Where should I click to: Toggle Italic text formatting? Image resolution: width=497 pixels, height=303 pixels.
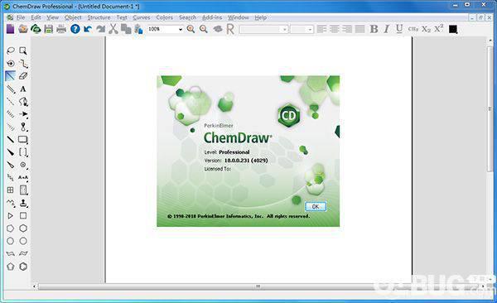tap(386, 29)
